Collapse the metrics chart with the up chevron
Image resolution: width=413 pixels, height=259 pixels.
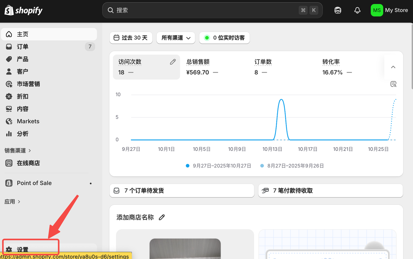coord(393,67)
